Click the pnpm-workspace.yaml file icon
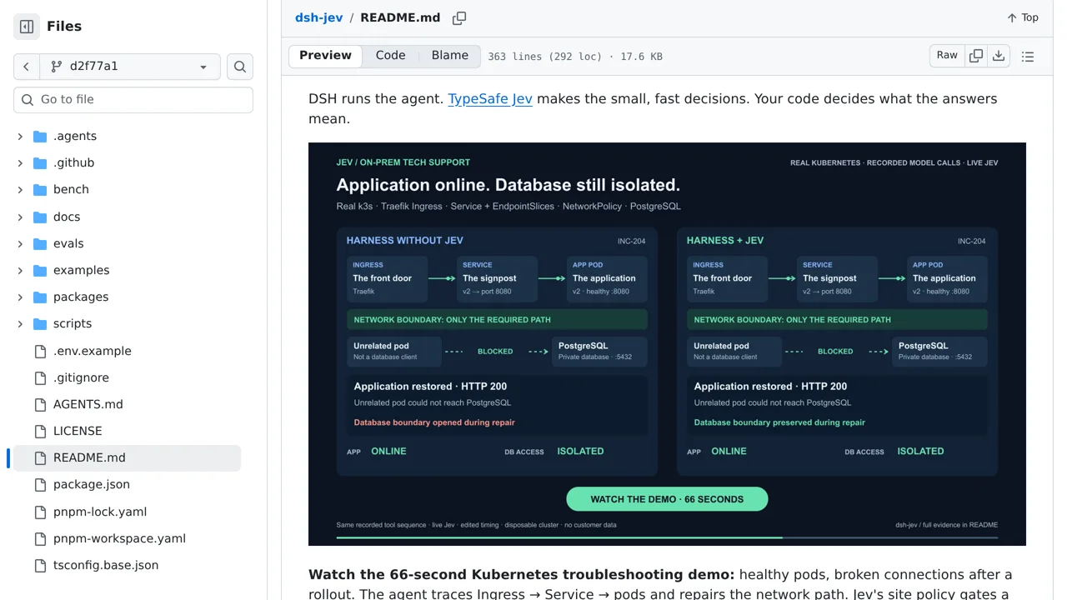 coord(40,538)
